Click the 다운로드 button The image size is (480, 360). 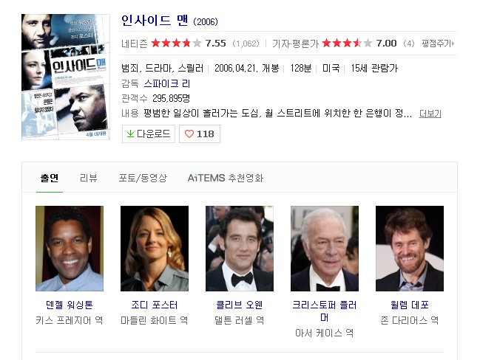click(149, 134)
